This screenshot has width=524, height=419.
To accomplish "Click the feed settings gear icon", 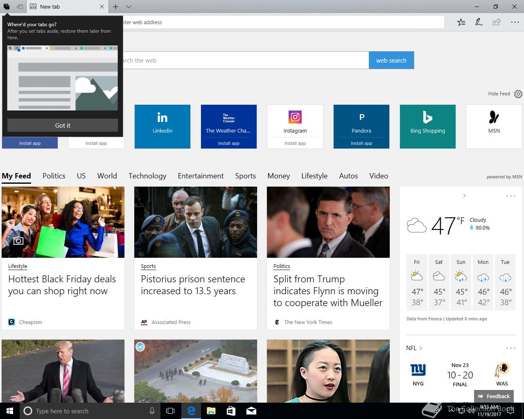I will (518, 94).
